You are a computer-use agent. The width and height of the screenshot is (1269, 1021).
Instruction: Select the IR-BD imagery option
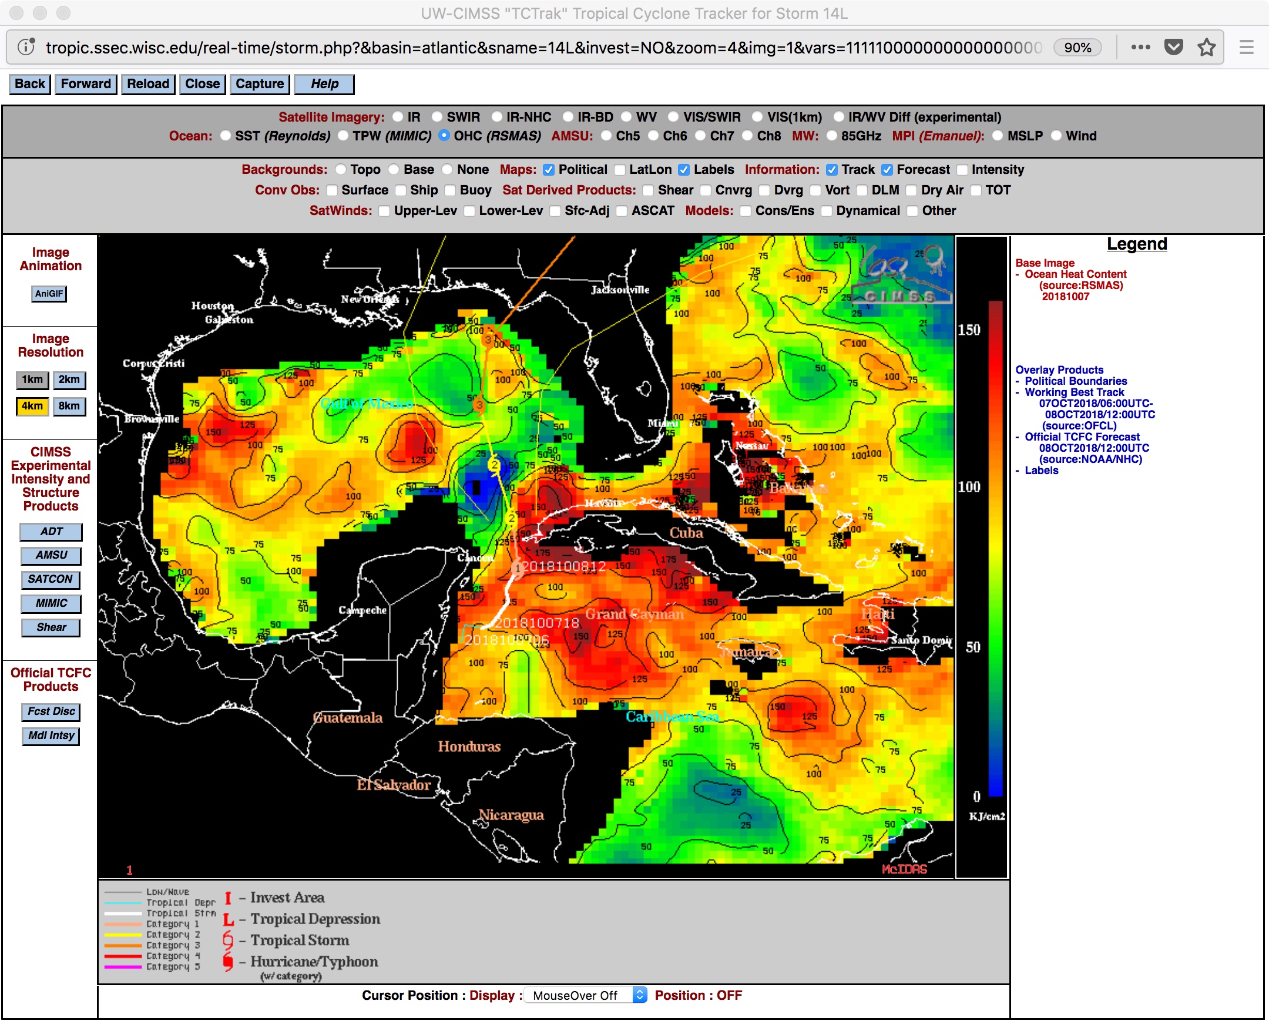coord(568,117)
